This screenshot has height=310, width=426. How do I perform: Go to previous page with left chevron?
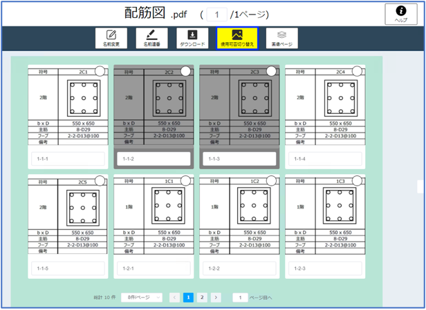(x=174, y=298)
